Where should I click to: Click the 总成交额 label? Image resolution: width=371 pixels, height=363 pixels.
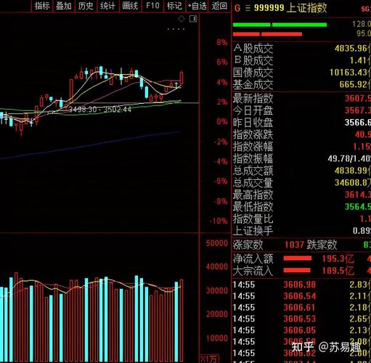253,171
